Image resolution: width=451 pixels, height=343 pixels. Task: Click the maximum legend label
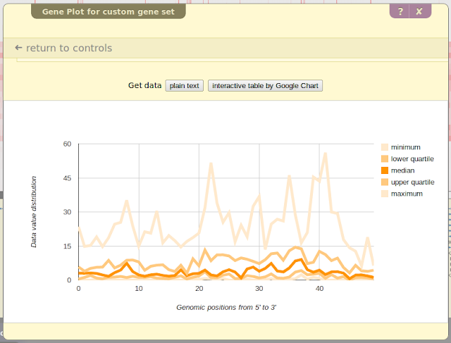[407, 194]
